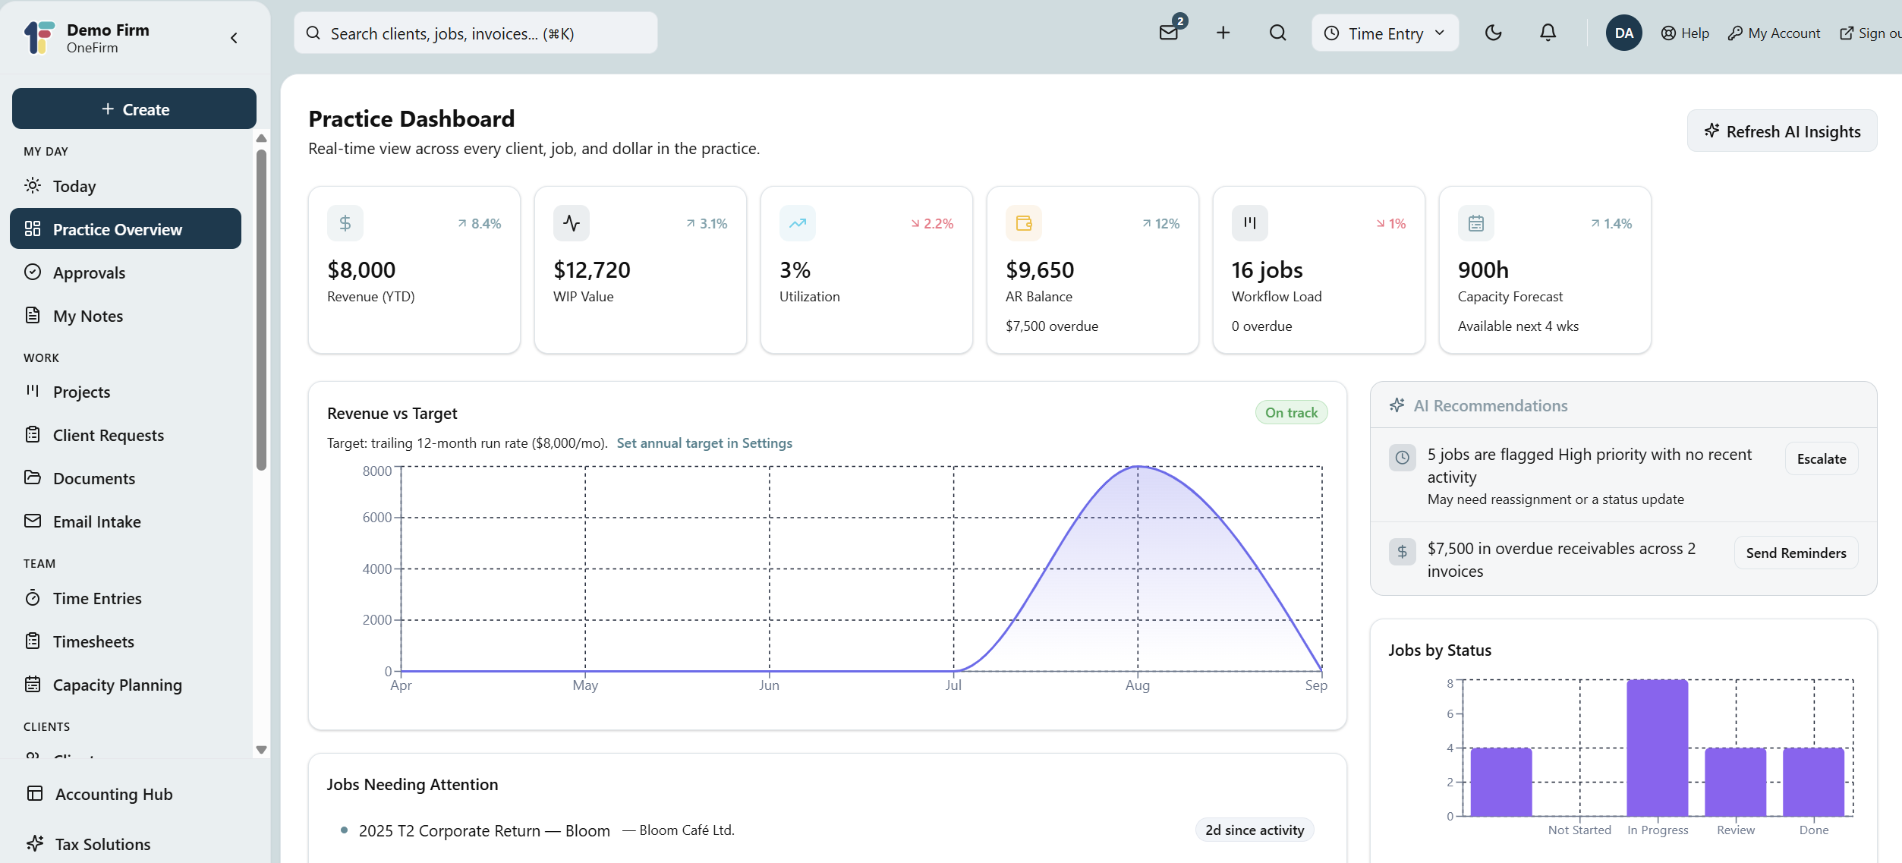Open 2025 T2 Corporate Return — Bloom job
The height and width of the screenshot is (863, 1902).
pos(484,830)
